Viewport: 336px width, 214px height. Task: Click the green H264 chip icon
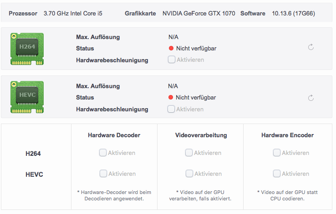[x=27, y=48]
